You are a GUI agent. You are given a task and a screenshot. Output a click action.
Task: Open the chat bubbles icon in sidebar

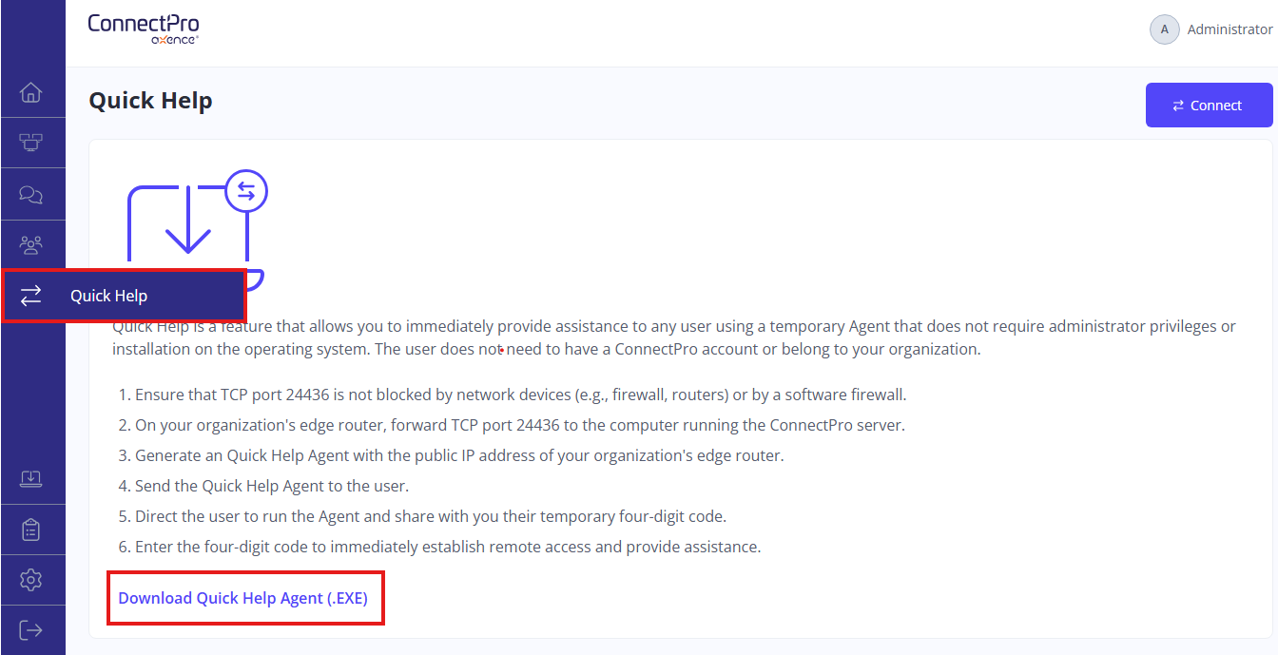click(x=31, y=194)
